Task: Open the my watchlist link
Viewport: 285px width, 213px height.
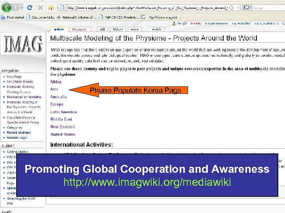Action: pyautogui.click(x=241, y=23)
